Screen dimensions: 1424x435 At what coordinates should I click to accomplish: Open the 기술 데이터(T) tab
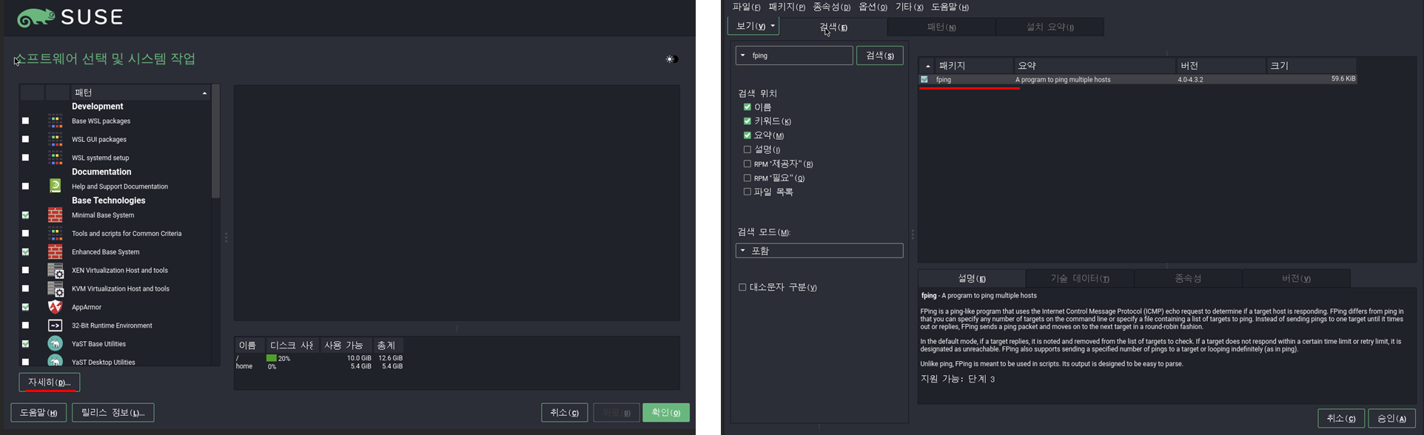1080,279
